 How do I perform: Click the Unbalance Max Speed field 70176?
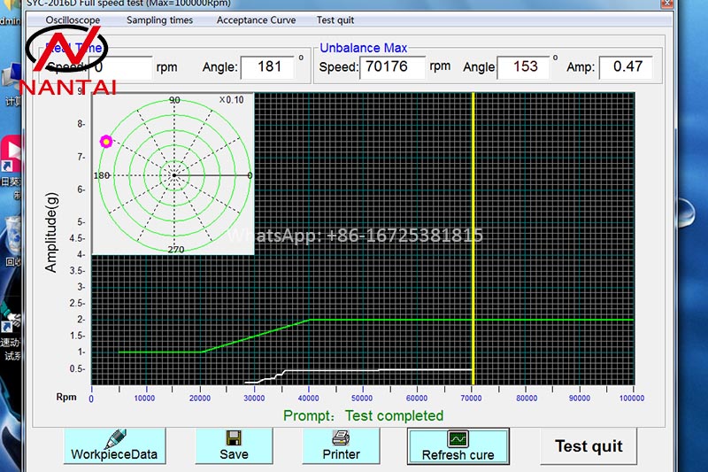[x=392, y=67]
